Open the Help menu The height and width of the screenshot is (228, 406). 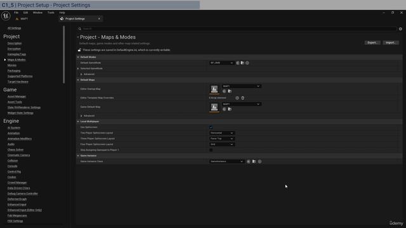tap(62, 13)
